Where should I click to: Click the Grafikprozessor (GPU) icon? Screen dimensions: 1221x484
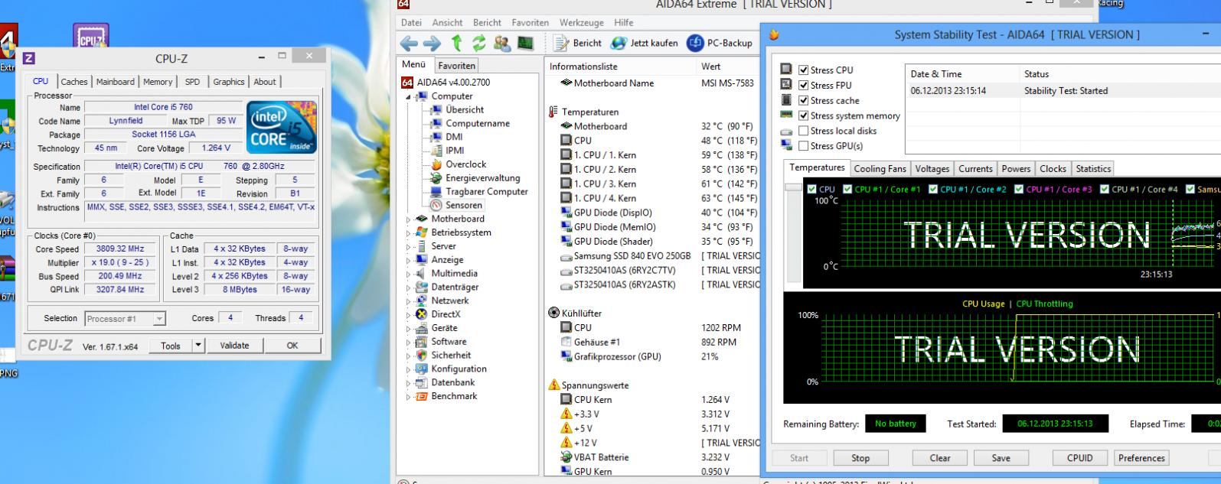566,356
